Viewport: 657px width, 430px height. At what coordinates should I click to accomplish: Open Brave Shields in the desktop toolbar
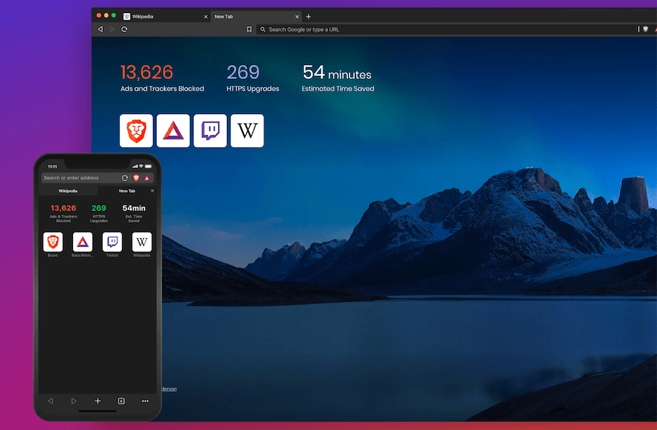tap(645, 29)
